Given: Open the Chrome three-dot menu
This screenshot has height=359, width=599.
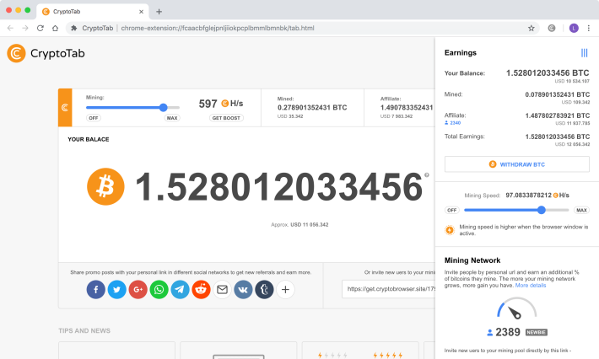Looking at the screenshot, I should tap(589, 28).
